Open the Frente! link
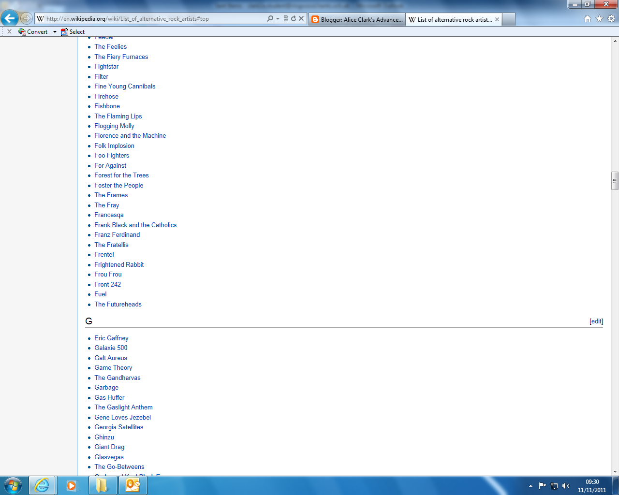The width and height of the screenshot is (619, 495). pyautogui.click(x=104, y=254)
